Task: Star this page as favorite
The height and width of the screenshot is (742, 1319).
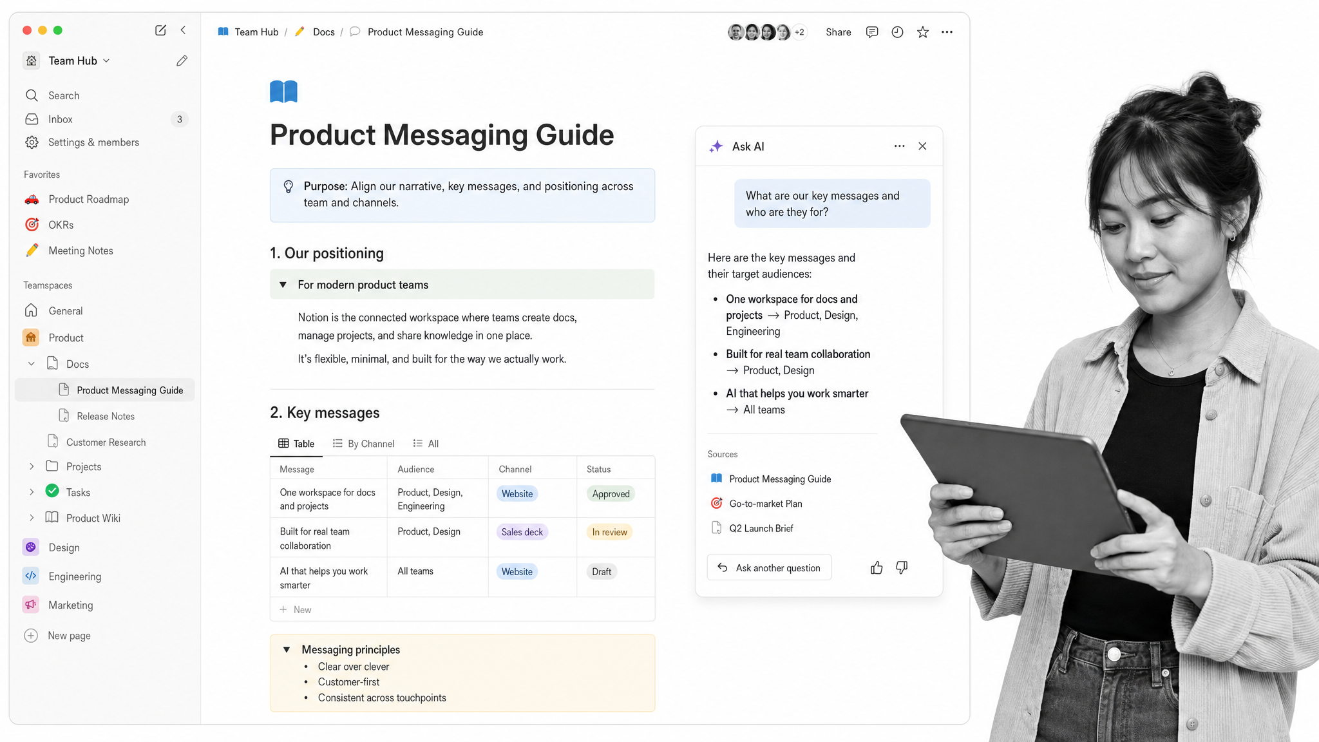Action: click(x=923, y=32)
